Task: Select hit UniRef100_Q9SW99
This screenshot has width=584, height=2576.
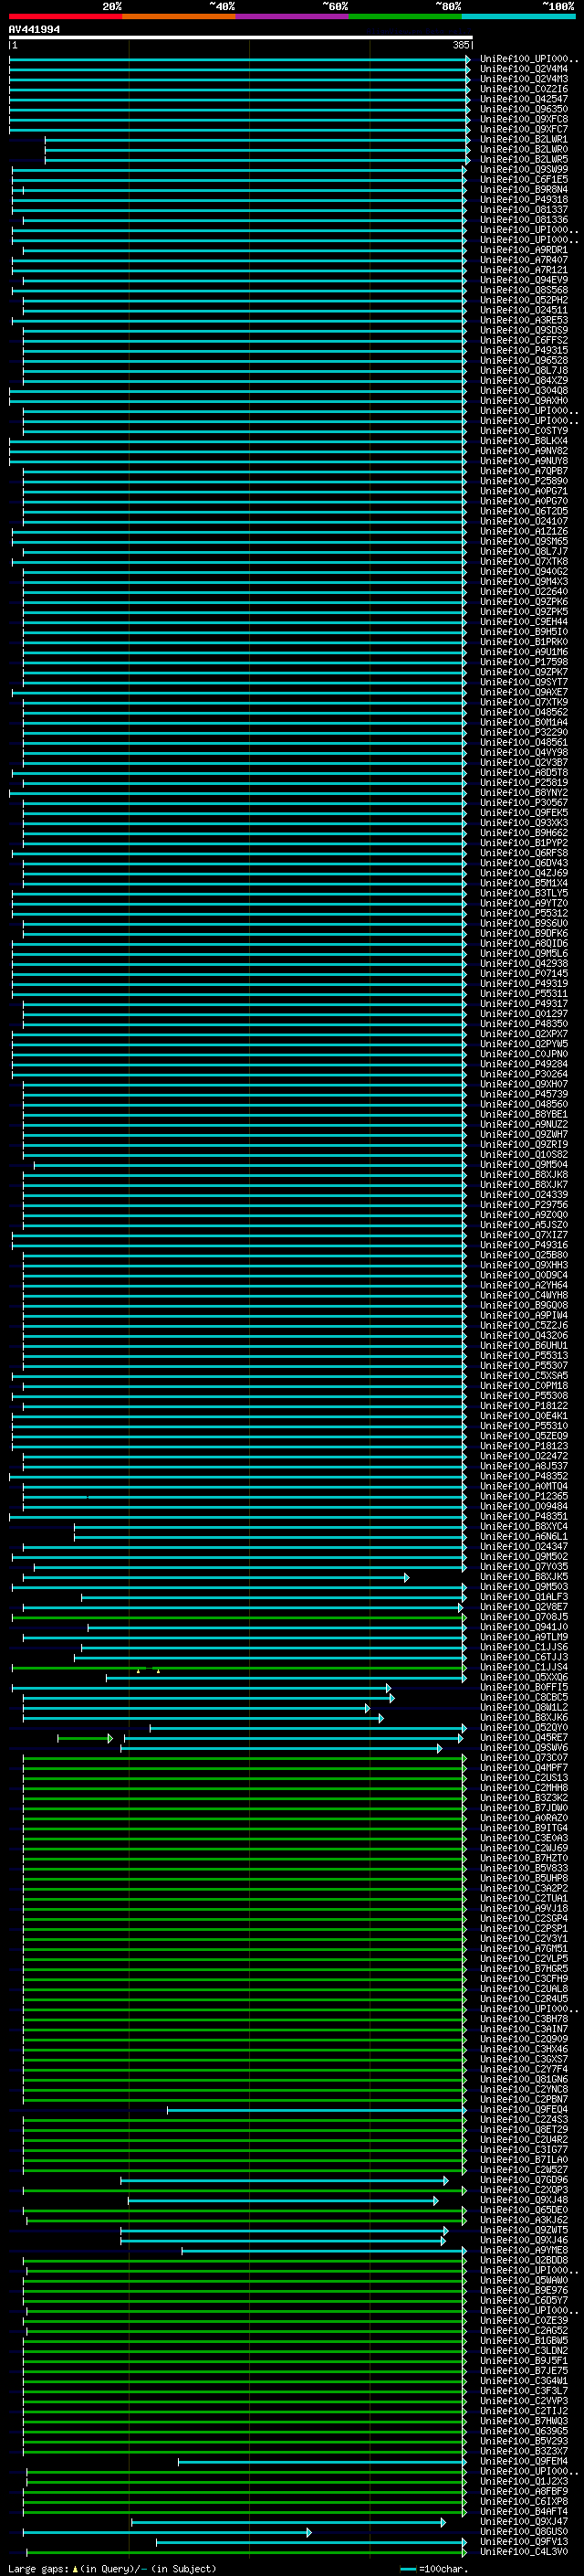Action: tap(524, 169)
